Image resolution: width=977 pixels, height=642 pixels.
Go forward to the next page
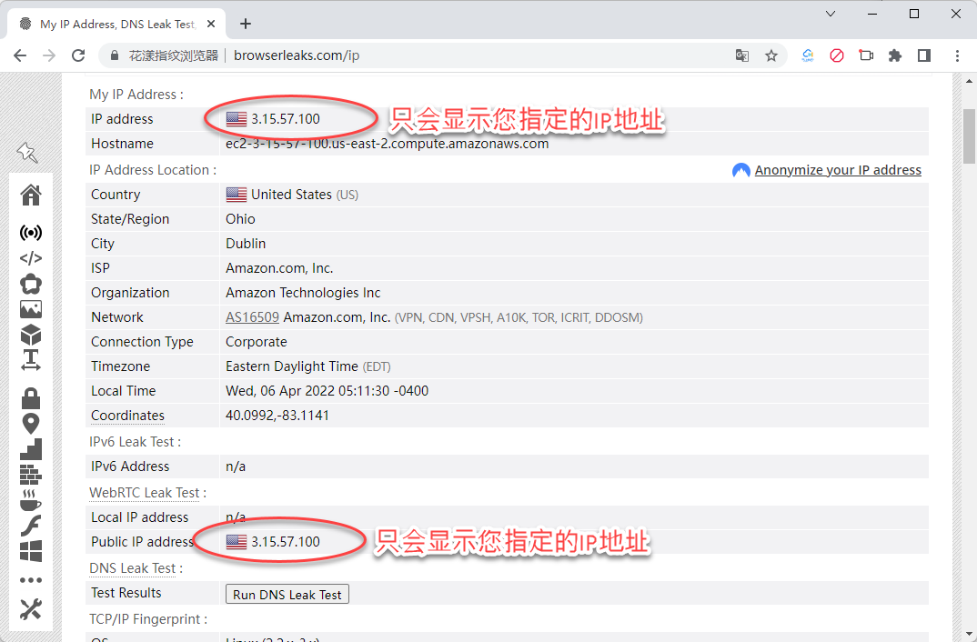[x=48, y=55]
